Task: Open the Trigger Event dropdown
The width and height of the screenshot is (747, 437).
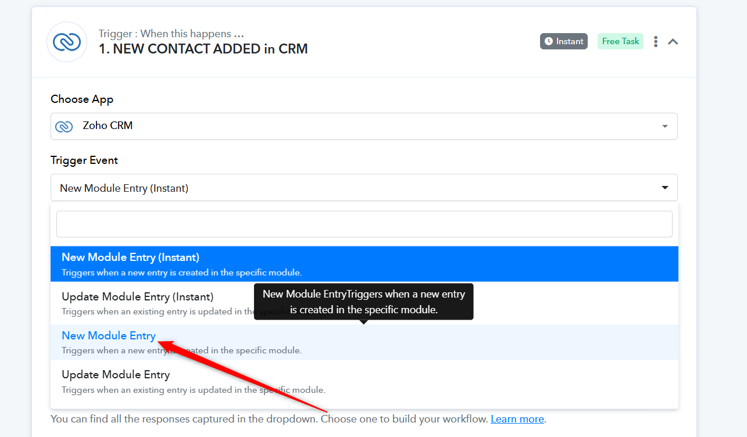Action: (364, 188)
